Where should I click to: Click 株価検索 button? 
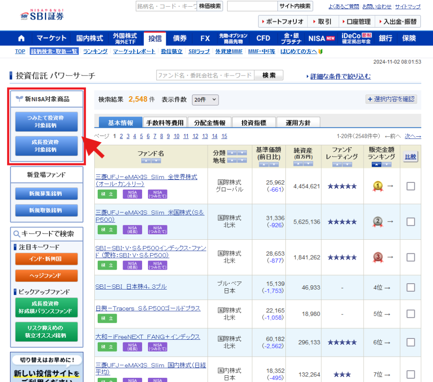pyautogui.click(x=210, y=6)
